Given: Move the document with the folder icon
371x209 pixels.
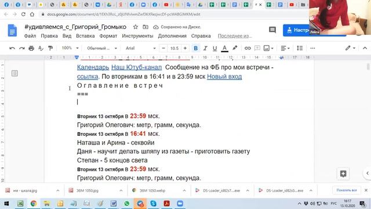Looking at the screenshot, I should point(146,27).
